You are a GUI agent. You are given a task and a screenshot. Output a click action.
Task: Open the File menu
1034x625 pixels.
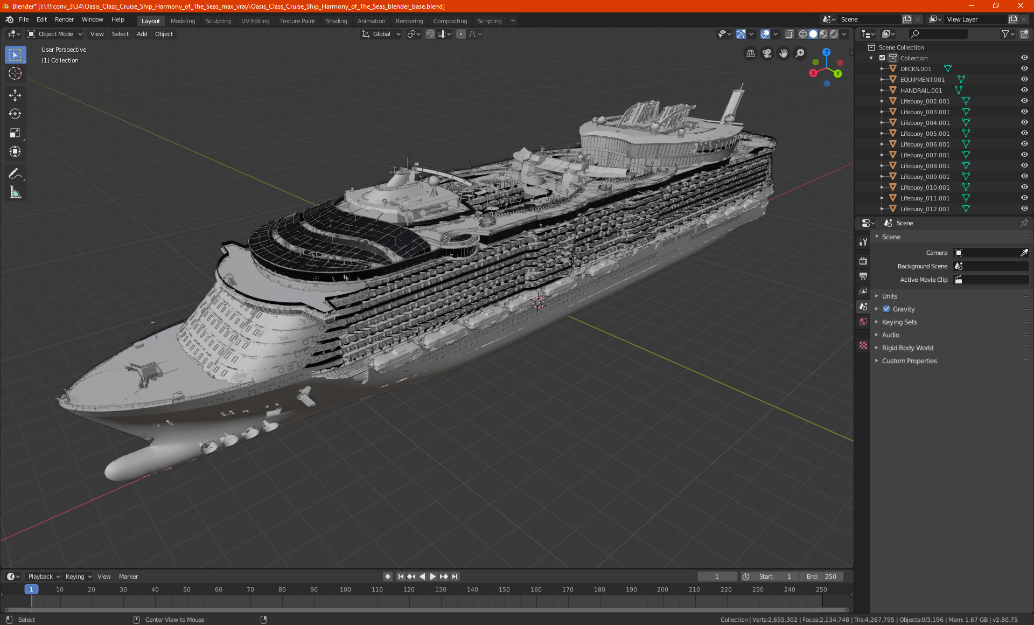click(24, 19)
